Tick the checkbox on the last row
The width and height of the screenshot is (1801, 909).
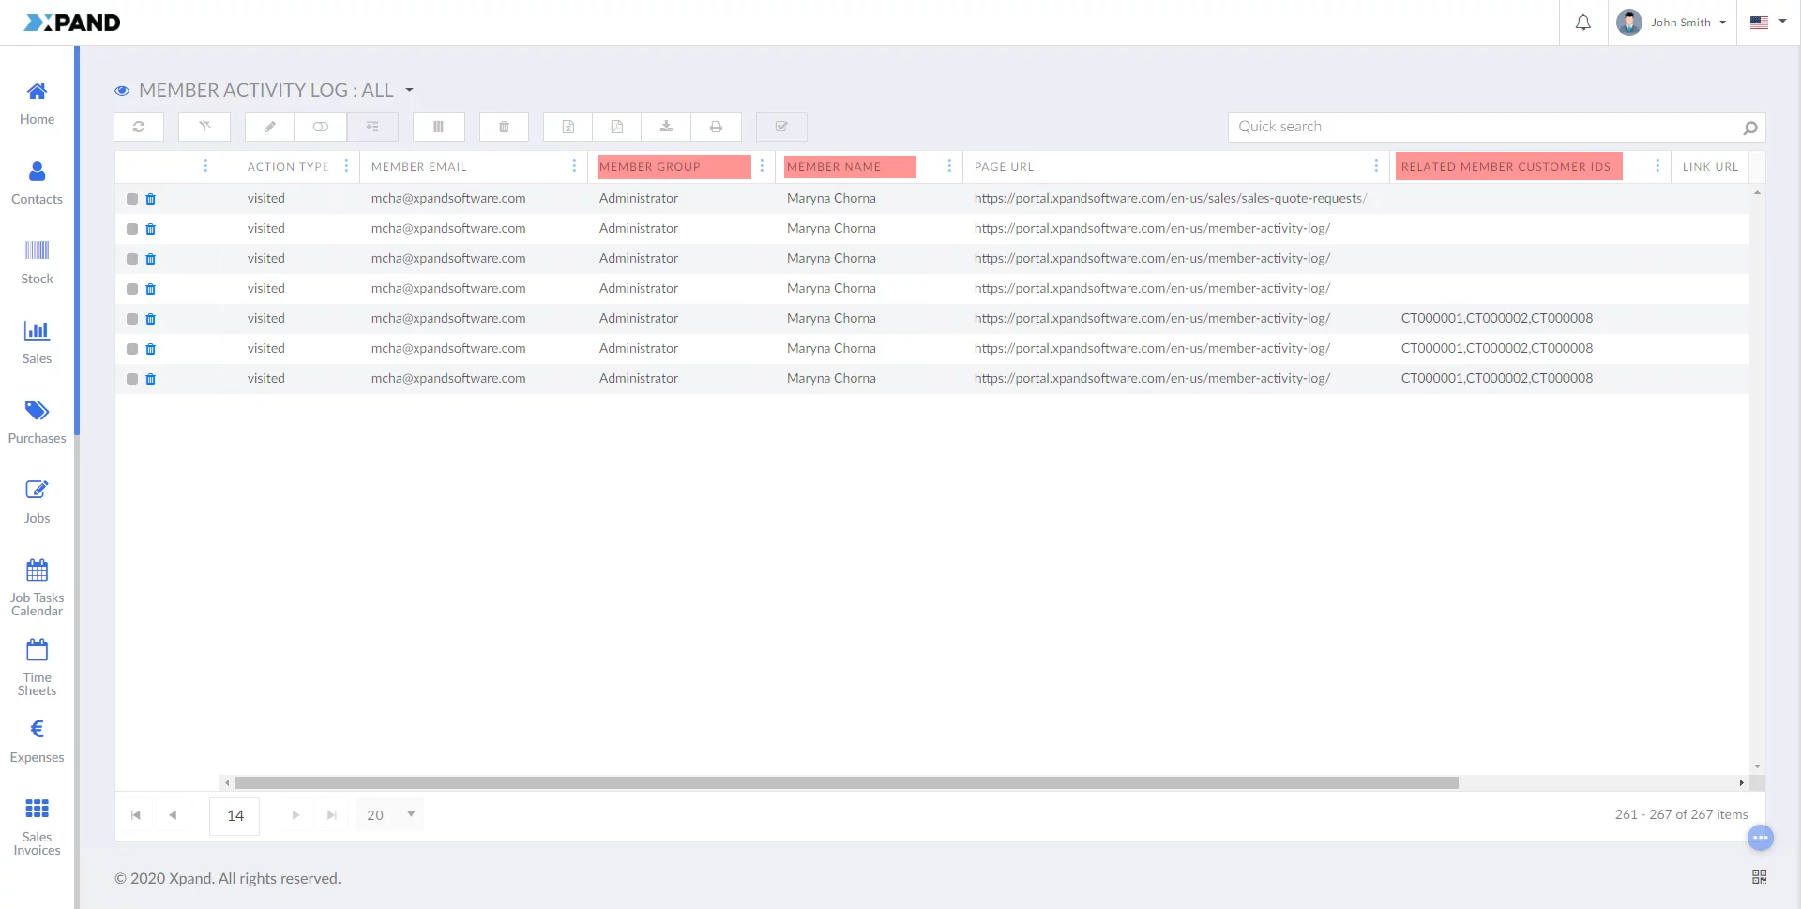point(132,379)
